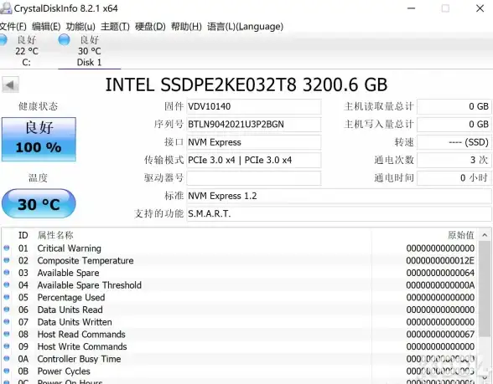The height and width of the screenshot is (384, 493).
Task: Open the 硬盘(D) menu
Action: point(150,27)
